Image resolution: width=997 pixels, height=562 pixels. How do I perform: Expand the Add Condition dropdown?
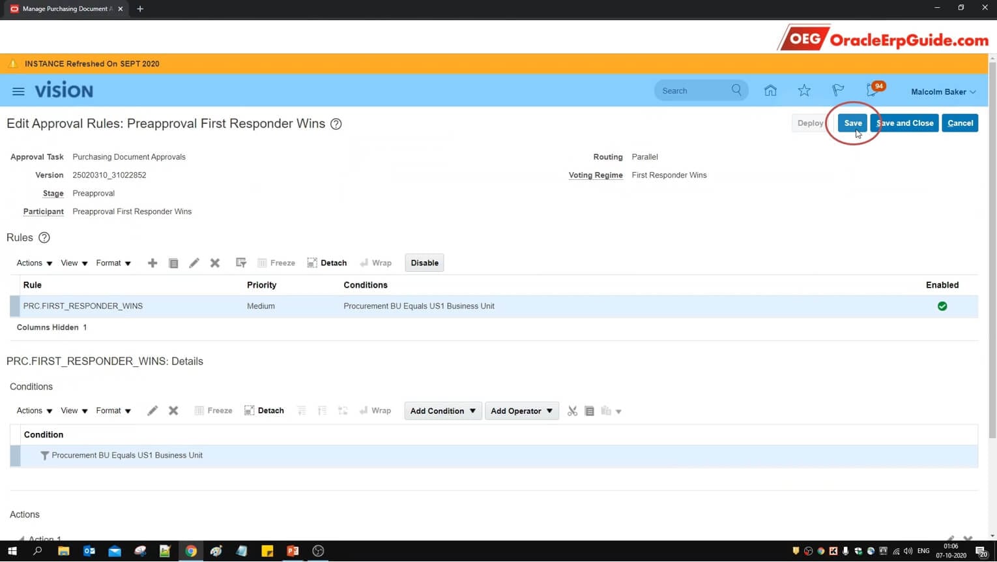tap(443, 411)
